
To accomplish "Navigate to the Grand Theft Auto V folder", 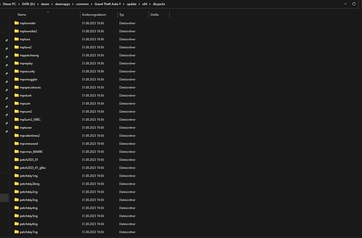I will (107, 4).
